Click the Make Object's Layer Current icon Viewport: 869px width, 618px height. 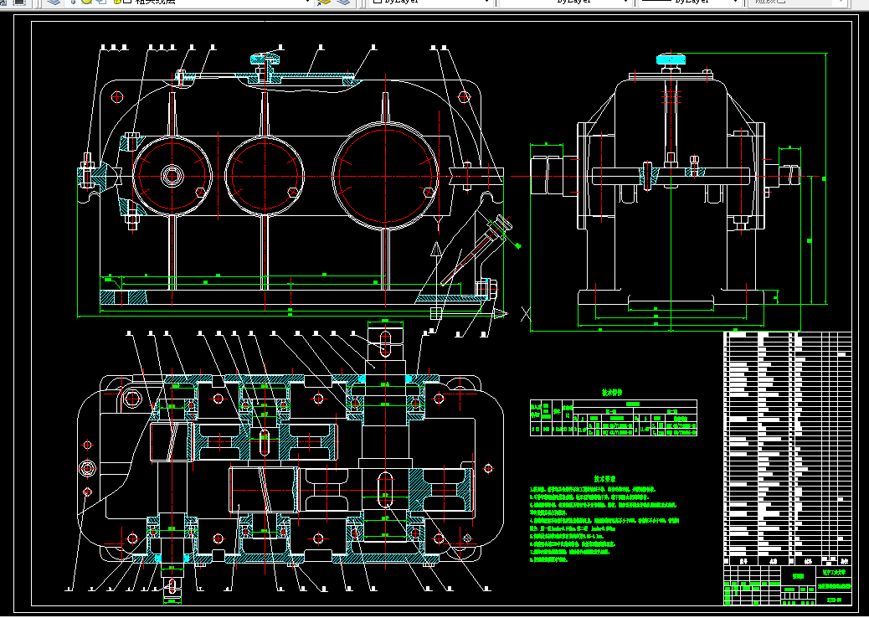point(324,3)
